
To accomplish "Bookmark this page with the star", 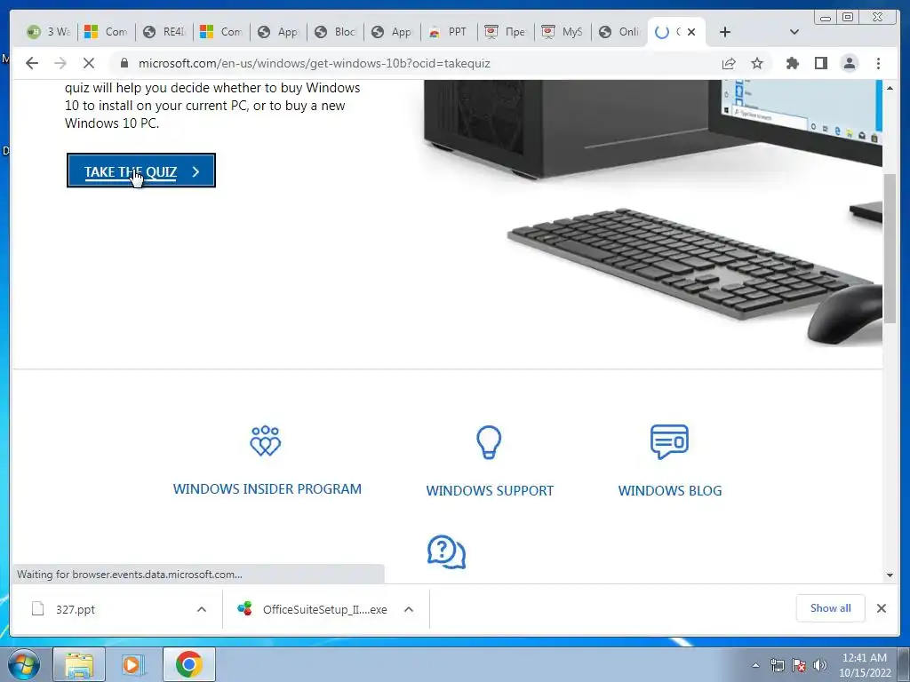I will click(757, 63).
